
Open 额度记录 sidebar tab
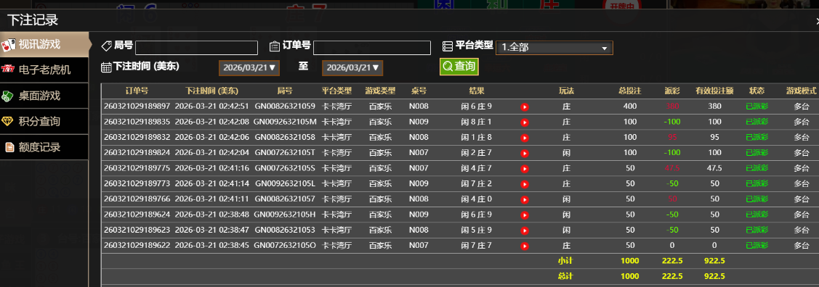pos(44,147)
